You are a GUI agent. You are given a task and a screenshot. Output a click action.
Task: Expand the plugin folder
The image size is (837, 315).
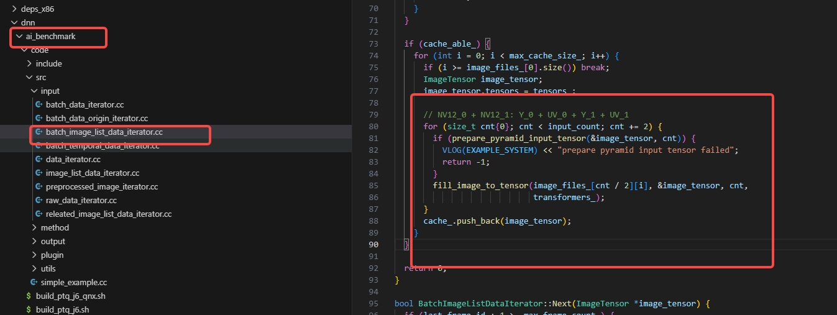(34, 255)
